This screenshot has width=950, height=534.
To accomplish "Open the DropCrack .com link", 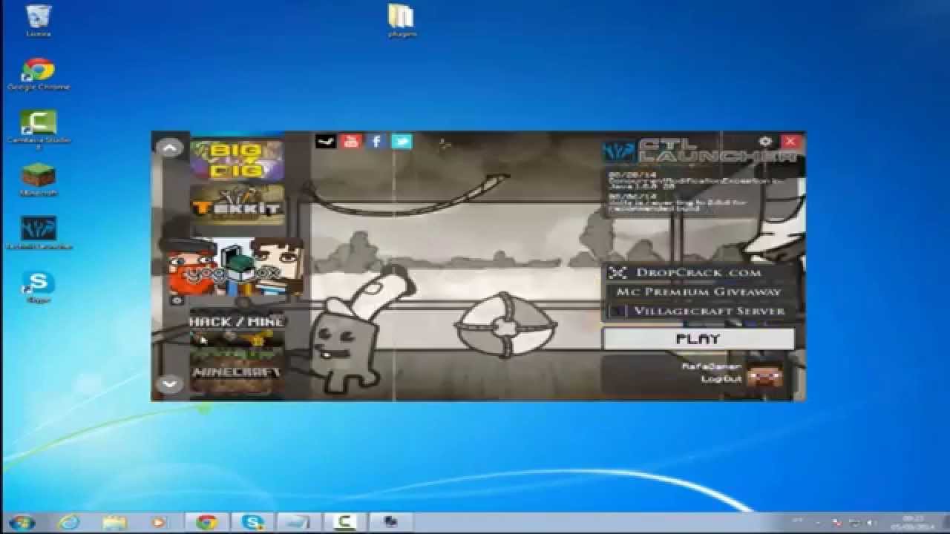I will pyautogui.click(x=698, y=272).
